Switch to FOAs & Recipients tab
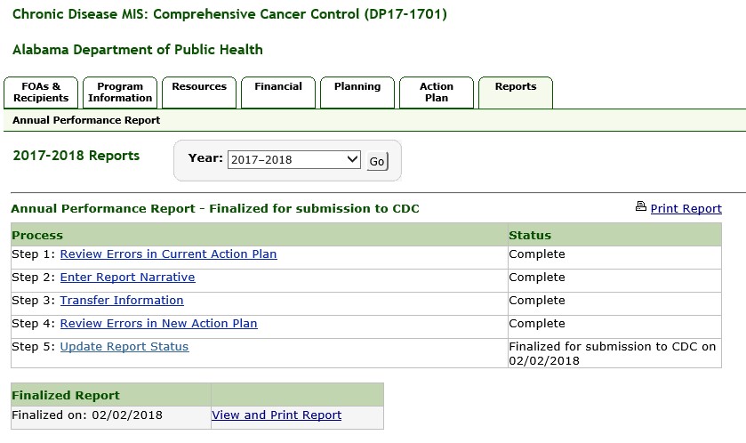 [41, 93]
